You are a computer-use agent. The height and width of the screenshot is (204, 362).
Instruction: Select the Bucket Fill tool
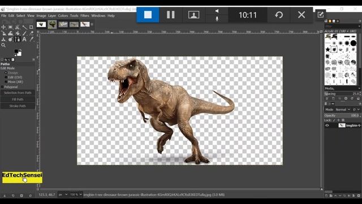[18, 33]
